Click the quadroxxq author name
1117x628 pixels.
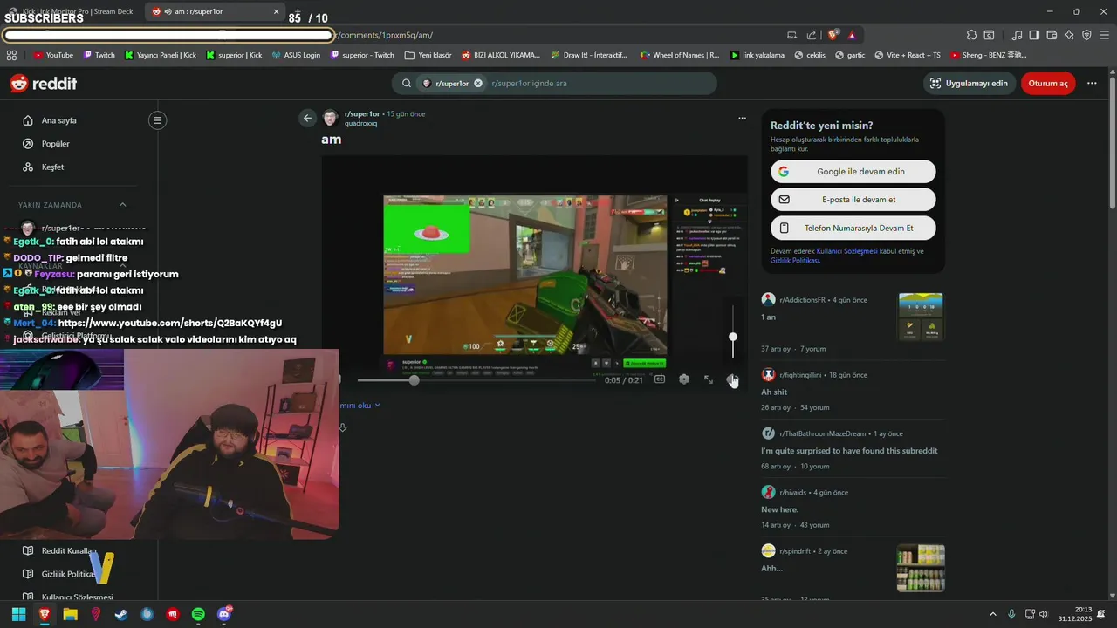[361, 124]
